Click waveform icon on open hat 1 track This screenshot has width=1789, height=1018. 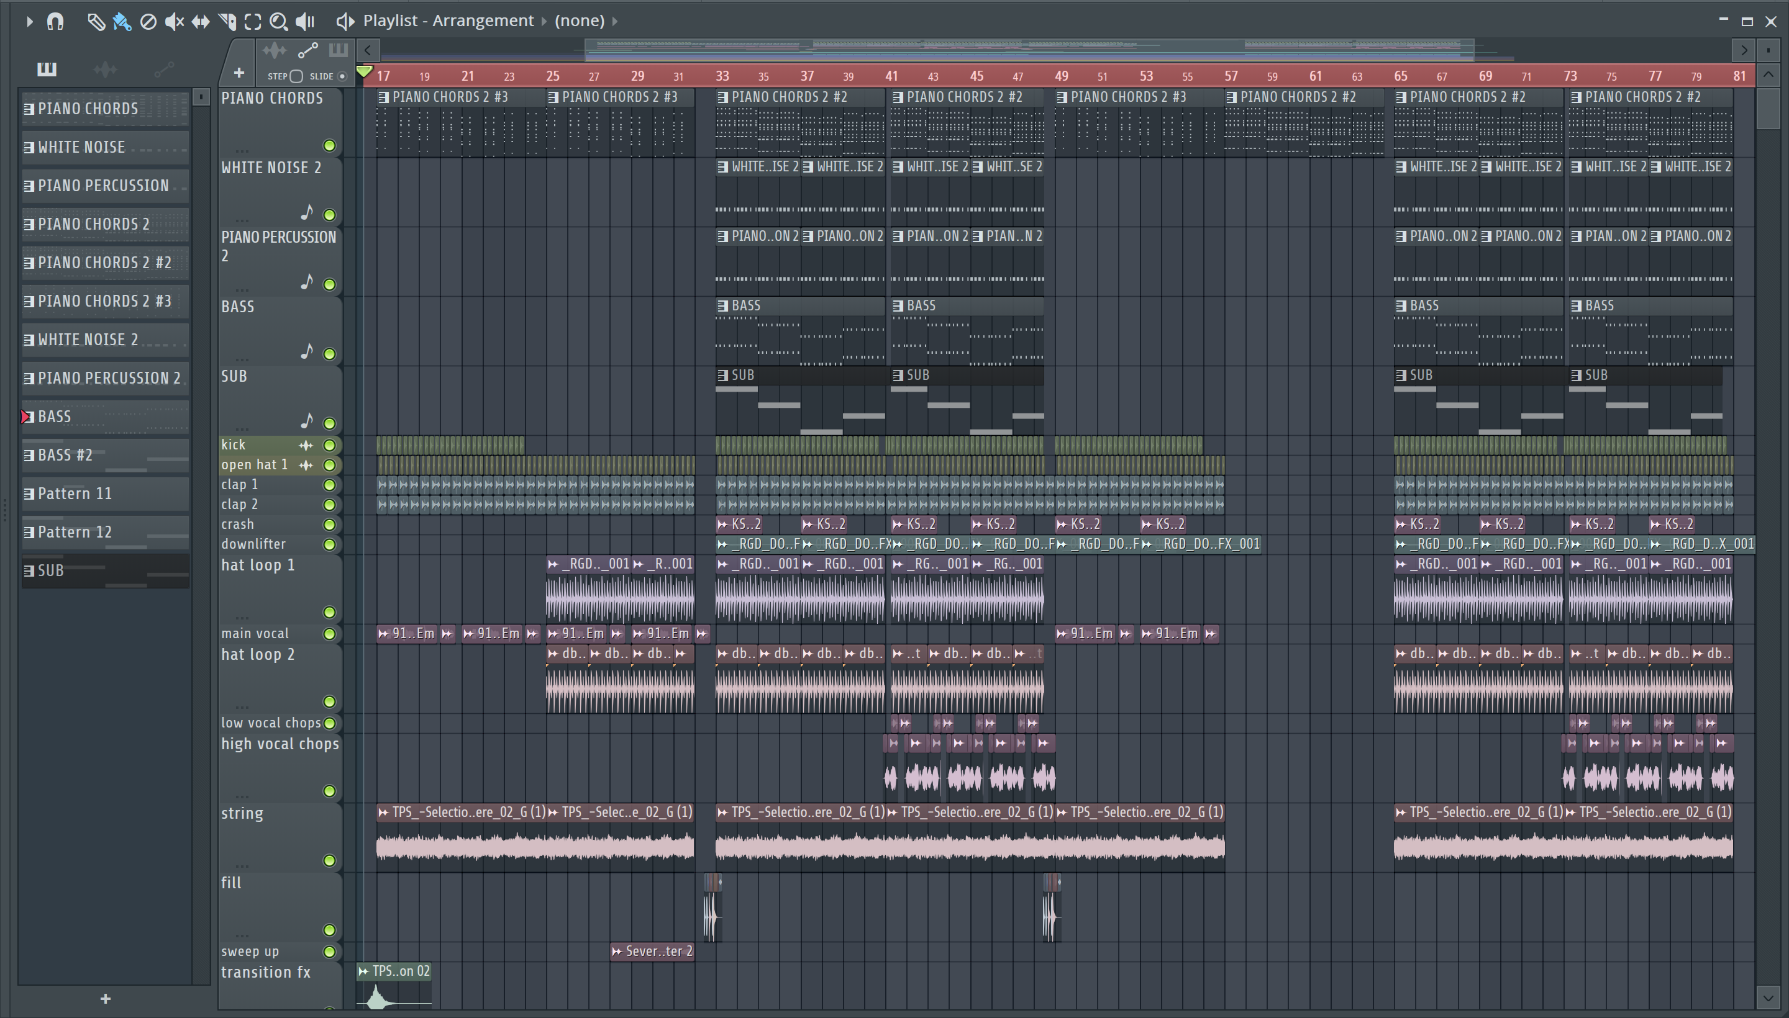[x=306, y=465]
